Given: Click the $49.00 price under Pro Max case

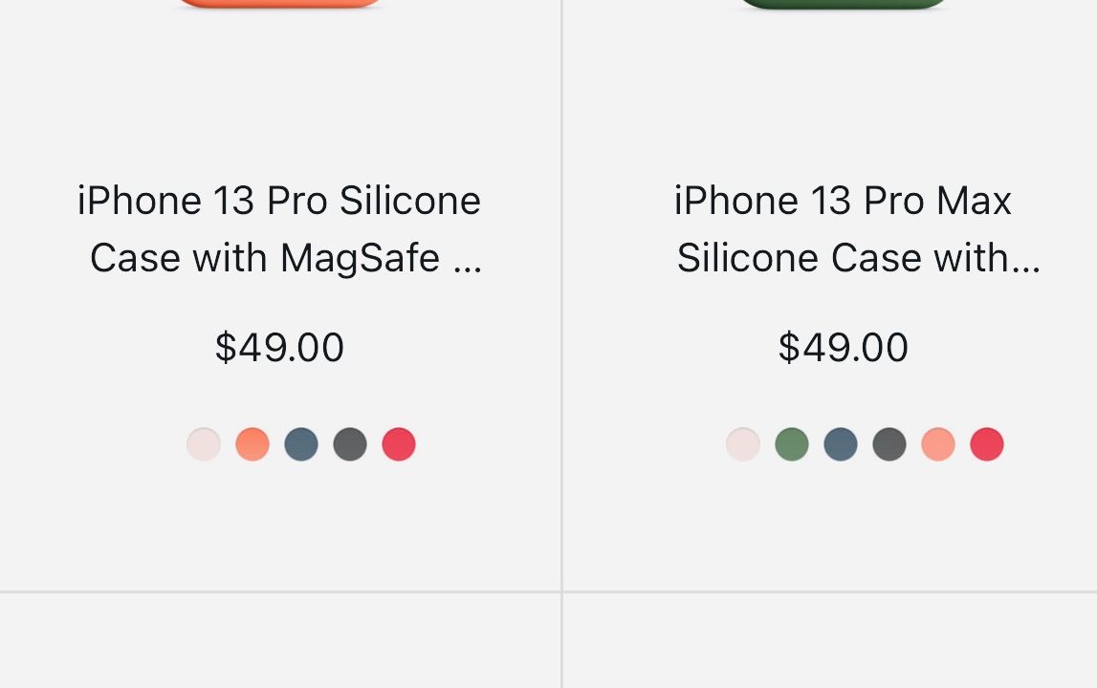Looking at the screenshot, I should tap(843, 348).
